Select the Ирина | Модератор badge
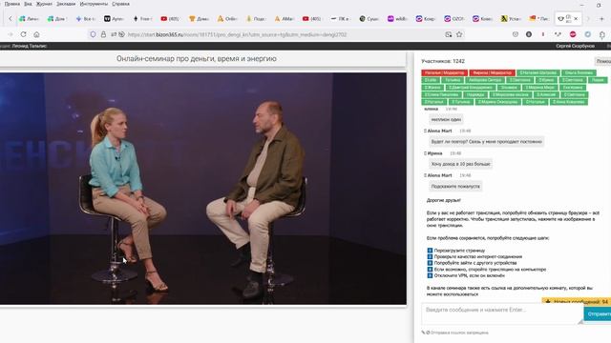Screen dimensions: 611x343 [492, 72]
